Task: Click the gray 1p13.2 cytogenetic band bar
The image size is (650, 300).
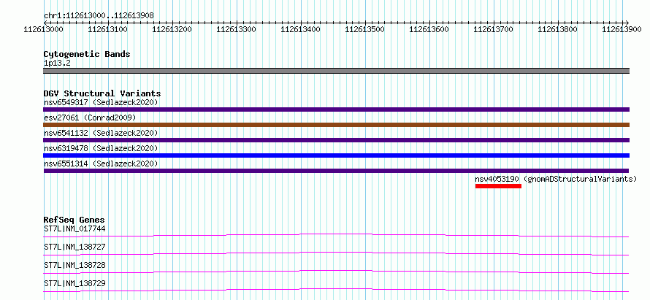Action: pos(336,71)
